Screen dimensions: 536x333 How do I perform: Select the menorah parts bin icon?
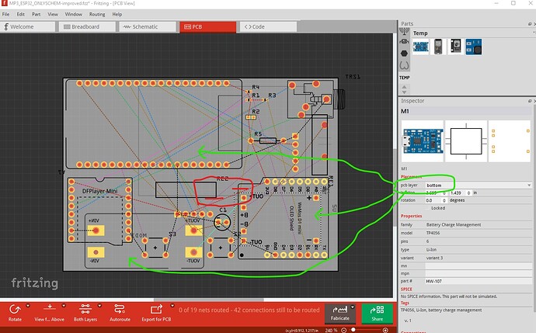point(404,31)
